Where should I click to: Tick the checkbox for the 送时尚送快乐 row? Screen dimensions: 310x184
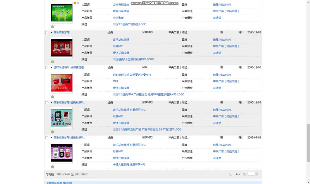(47, 67)
